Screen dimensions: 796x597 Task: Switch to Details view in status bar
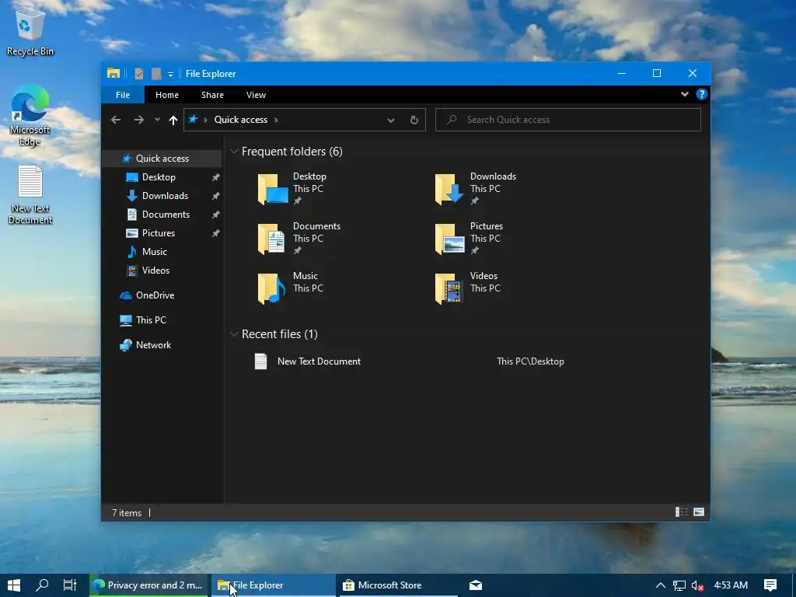[x=681, y=512]
